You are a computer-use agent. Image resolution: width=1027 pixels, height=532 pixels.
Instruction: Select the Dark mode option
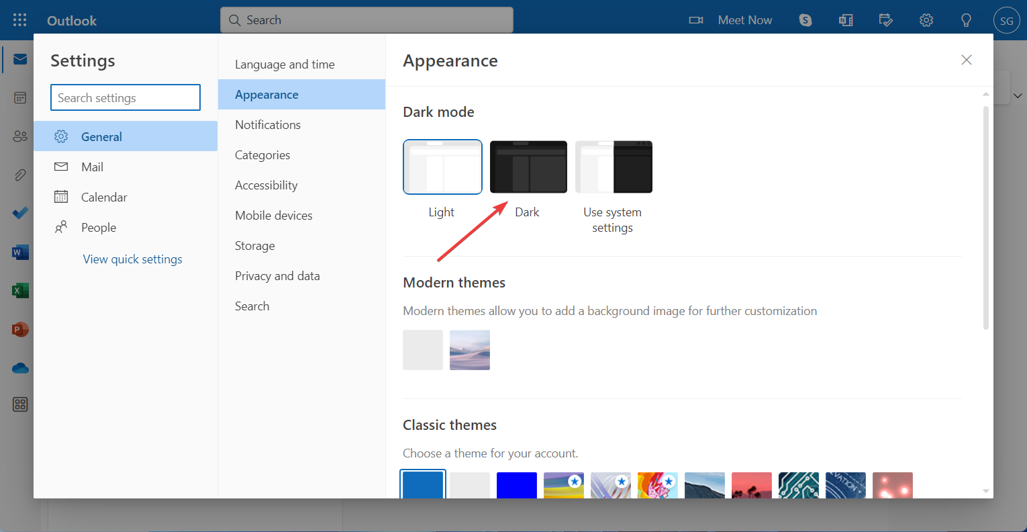point(528,167)
